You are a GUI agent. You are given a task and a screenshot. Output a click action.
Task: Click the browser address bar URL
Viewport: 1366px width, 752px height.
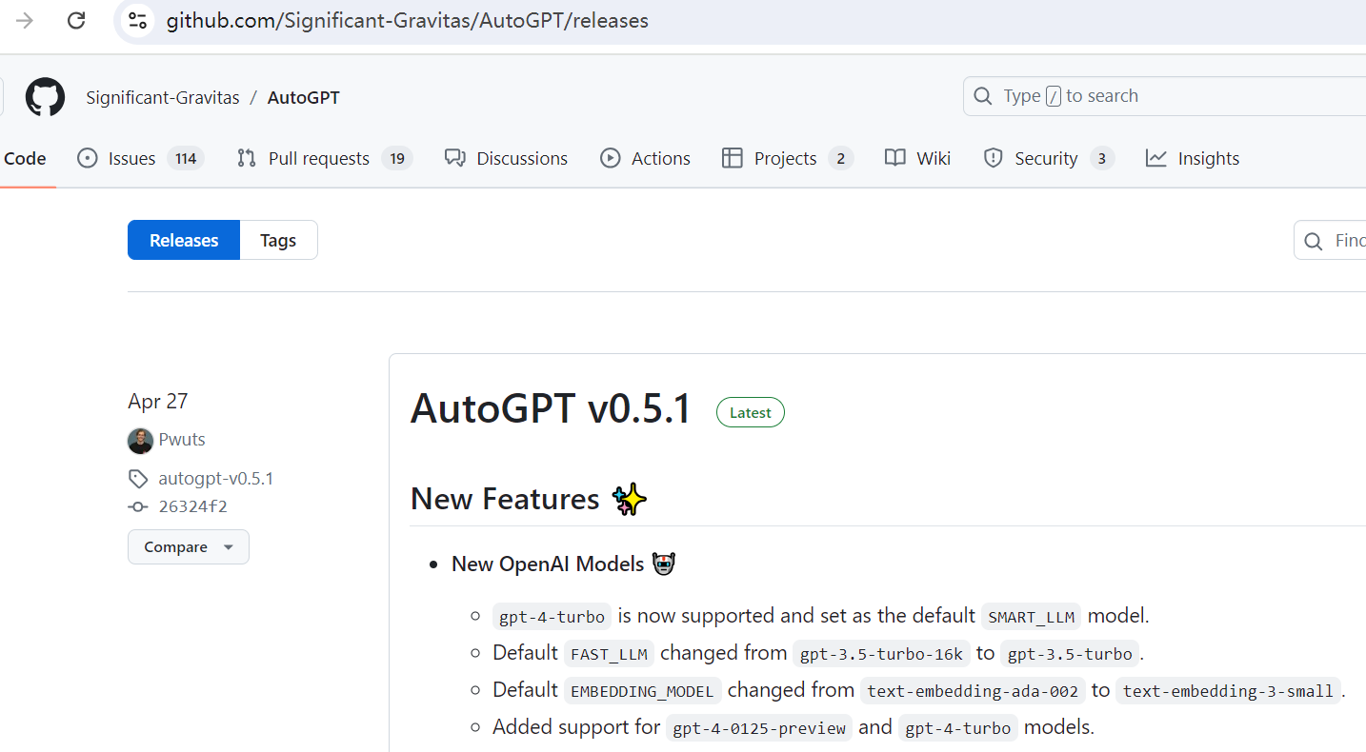coord(407,20)
